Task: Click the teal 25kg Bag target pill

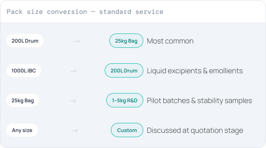Action: click(x=126, y=41)
